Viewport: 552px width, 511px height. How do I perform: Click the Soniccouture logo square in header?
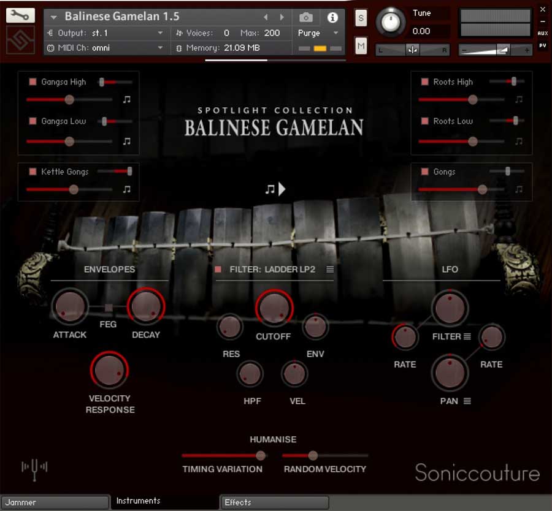pyautogui.click(x=20, y=40)
